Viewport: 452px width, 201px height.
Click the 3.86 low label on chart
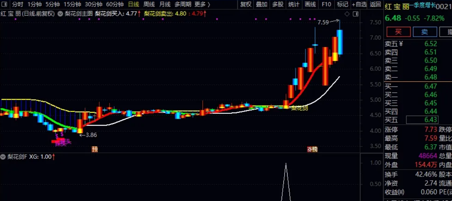[91, 135]
